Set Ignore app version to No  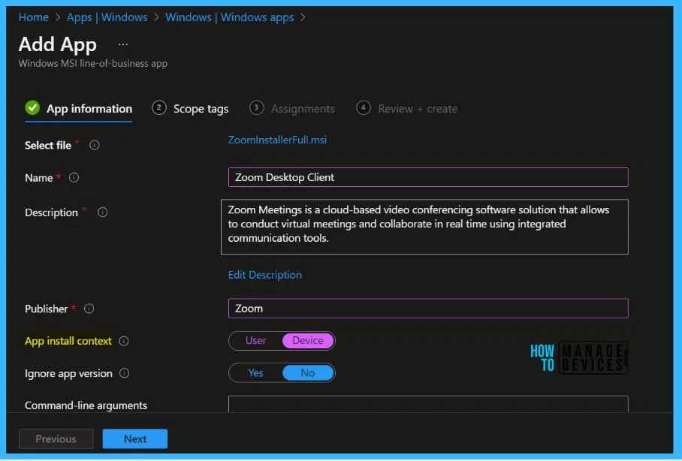(x=308, y=372)
